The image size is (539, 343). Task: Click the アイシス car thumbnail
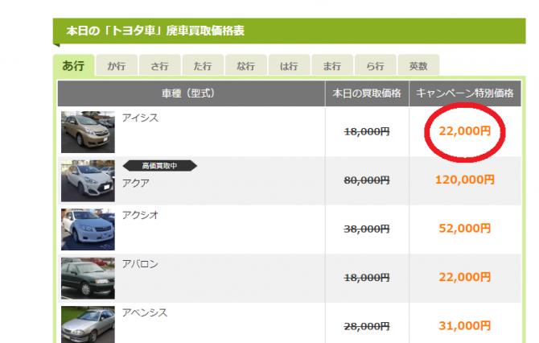pyautogui.click(x=88, y=132)
